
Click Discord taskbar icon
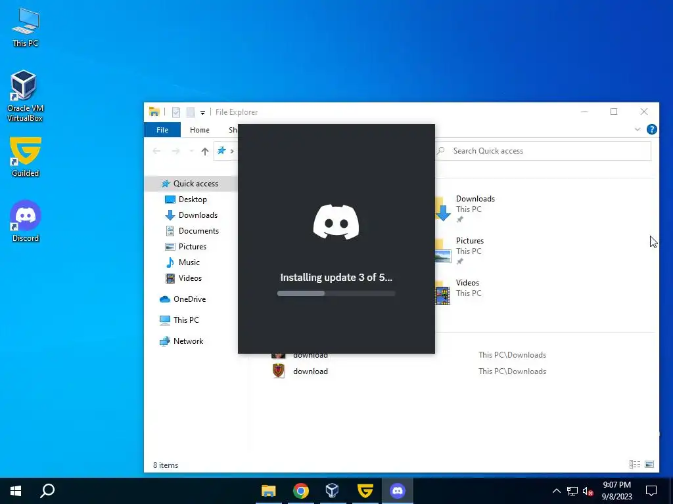click(x=398, y=491)
